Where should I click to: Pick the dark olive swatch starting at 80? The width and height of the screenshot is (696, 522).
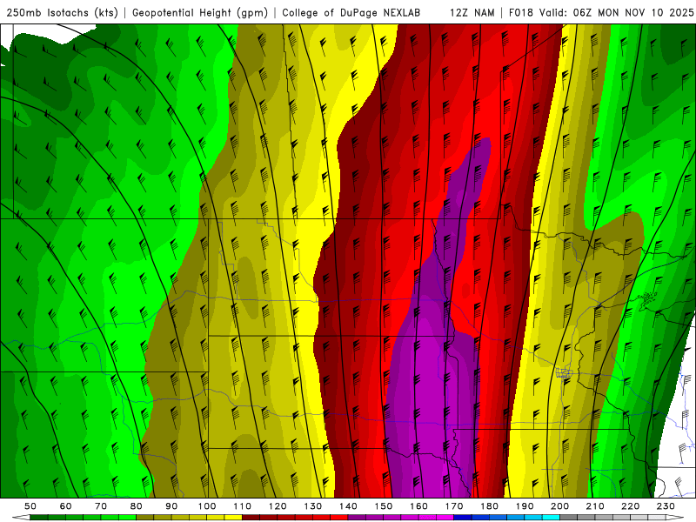point(144,517)
